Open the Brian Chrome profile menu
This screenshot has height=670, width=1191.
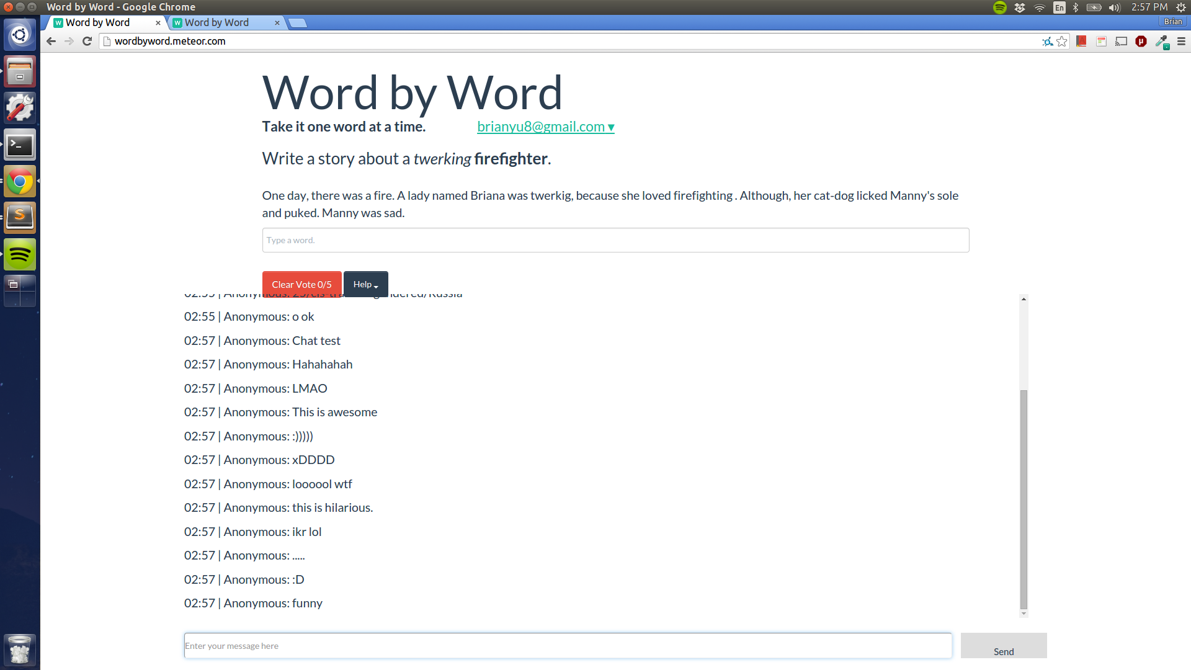coord(1172,22)
